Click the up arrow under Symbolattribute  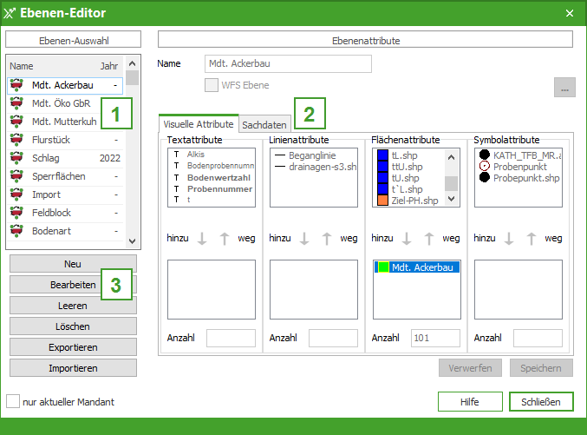[x=532, y=239]
